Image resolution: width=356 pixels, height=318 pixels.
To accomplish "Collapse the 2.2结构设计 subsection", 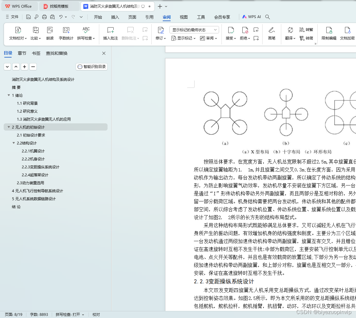I will [13, 143].
